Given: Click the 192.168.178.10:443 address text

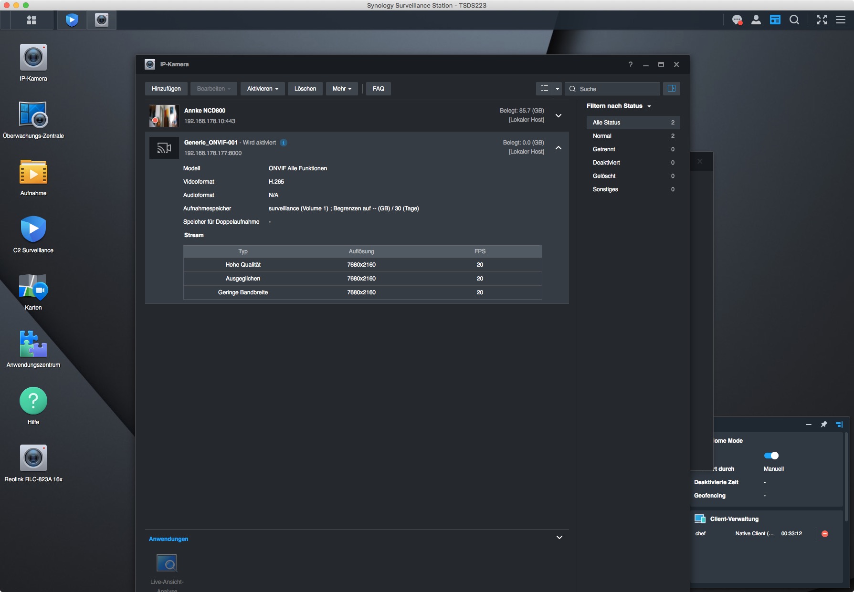Looking at the screenshot, I should coord(210,121).
